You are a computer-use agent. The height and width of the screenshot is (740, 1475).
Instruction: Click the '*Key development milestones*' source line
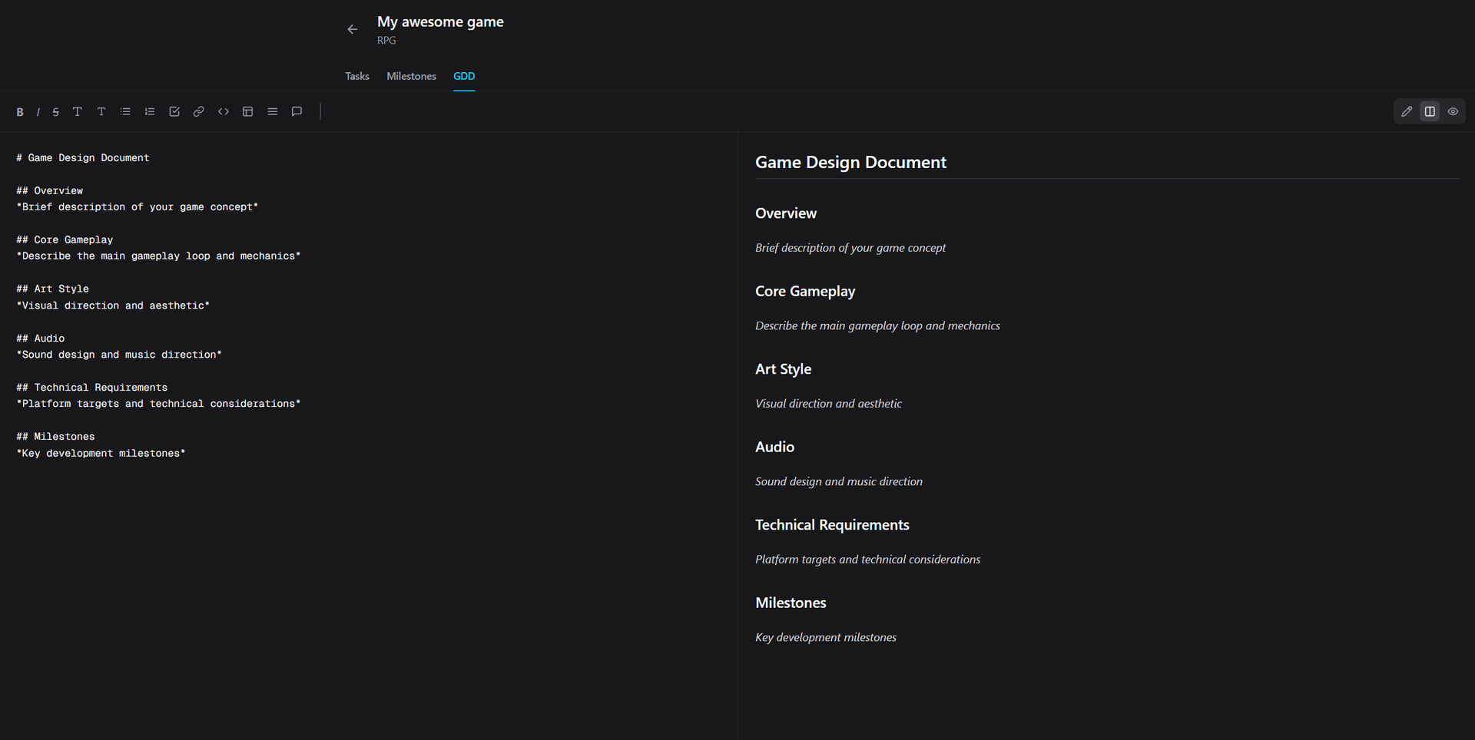point(101,454)
